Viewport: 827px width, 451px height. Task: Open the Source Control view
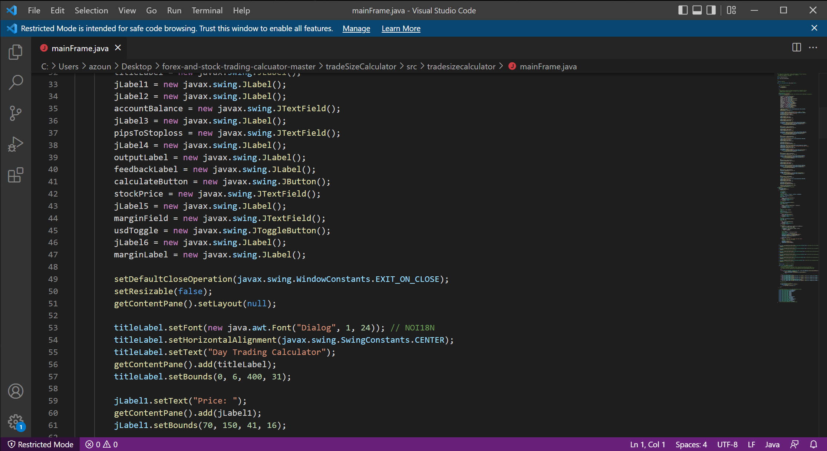(x=16, y=113)
